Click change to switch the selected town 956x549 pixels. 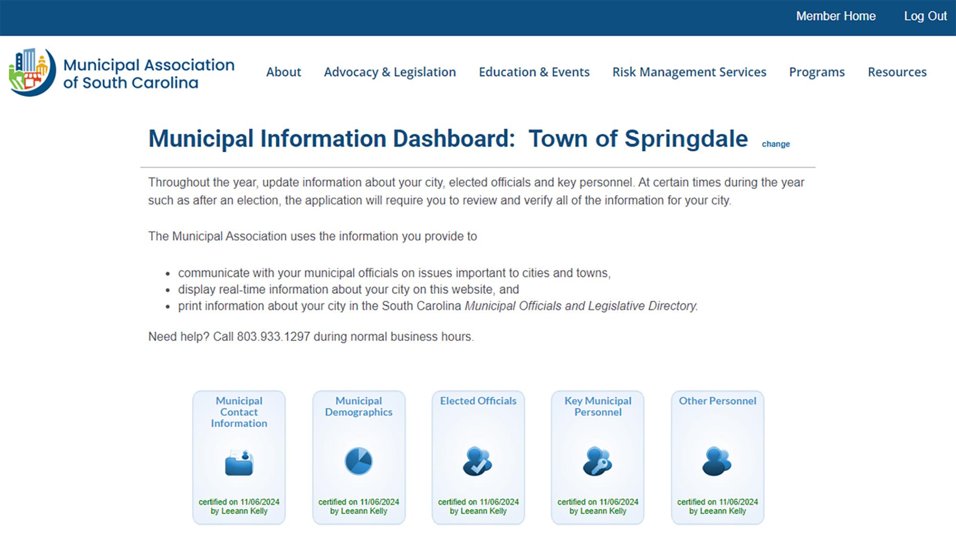point(776,144)
